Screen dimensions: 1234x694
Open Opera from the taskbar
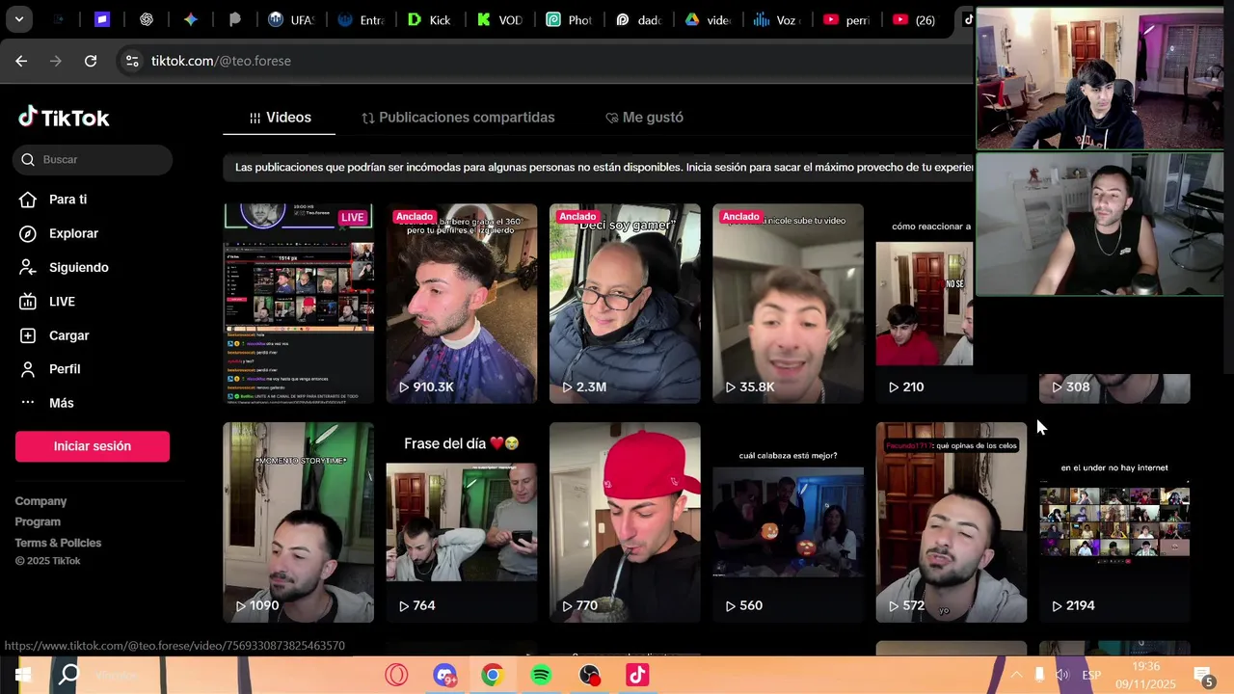point(396,675)
